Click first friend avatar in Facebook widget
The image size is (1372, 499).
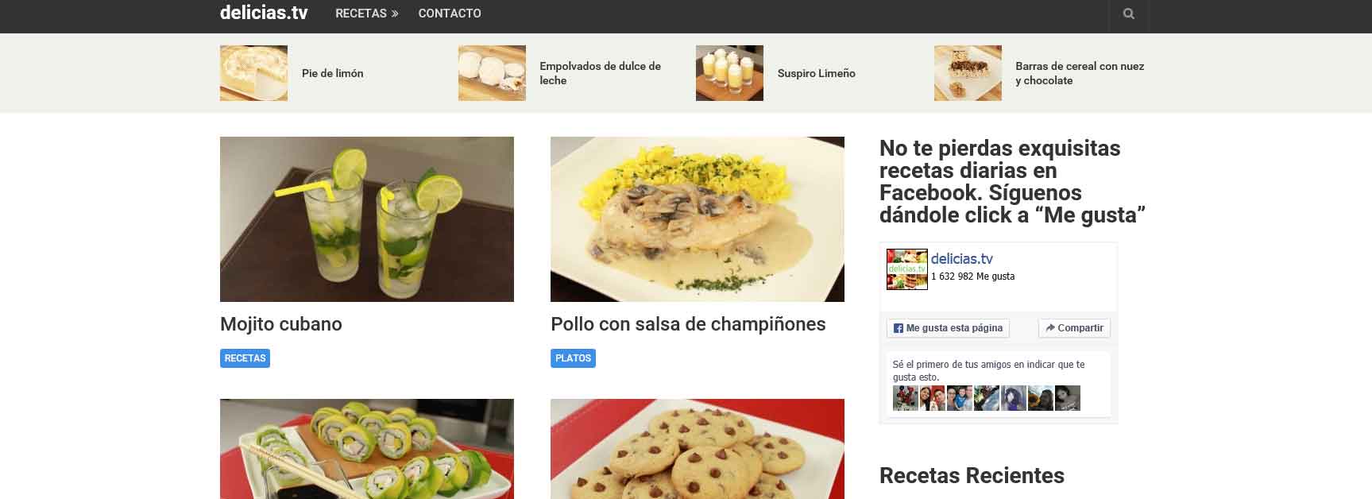[x=905, y=398]
